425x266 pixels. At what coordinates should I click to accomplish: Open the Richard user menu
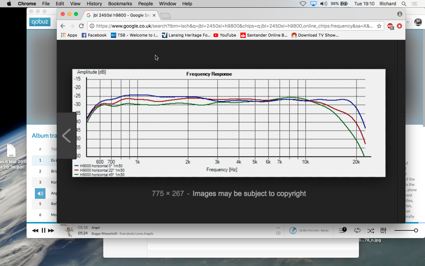tap(388, 4)
